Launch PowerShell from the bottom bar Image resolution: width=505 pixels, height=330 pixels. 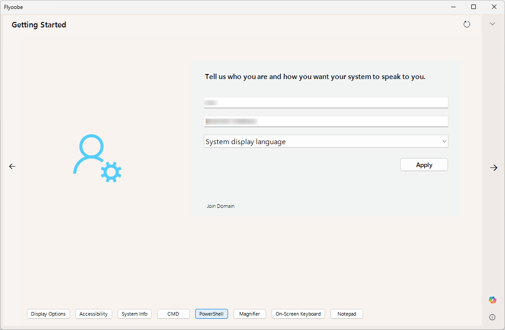(x=211, y=314)
